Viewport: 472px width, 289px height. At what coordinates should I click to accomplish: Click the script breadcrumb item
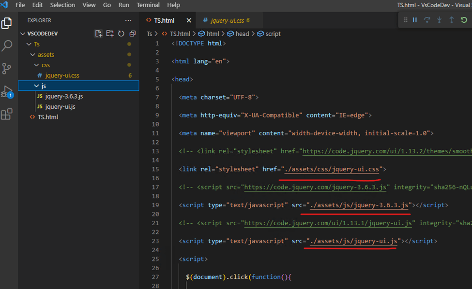[x=273, y=34]
